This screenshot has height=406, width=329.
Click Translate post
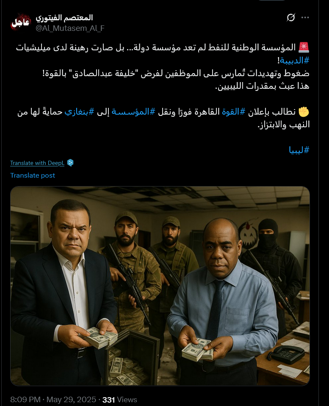coord(33,176)
